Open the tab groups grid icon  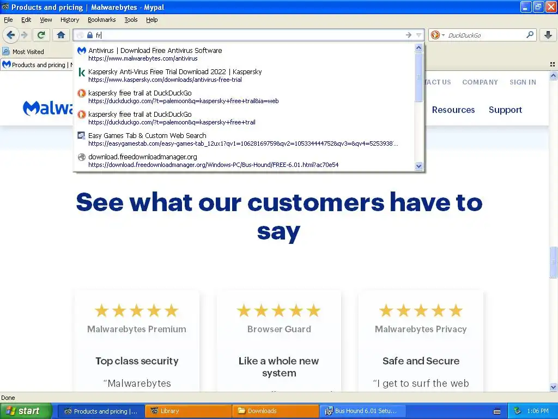553,64
